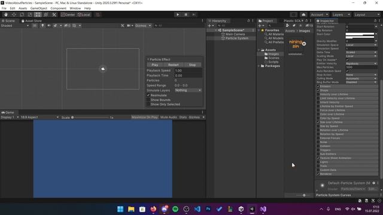Toggle Resimulate checkbox in Particle Effect
Image resolution: width=383 pixels, height=215 pixels.
(x=148, y=95)
